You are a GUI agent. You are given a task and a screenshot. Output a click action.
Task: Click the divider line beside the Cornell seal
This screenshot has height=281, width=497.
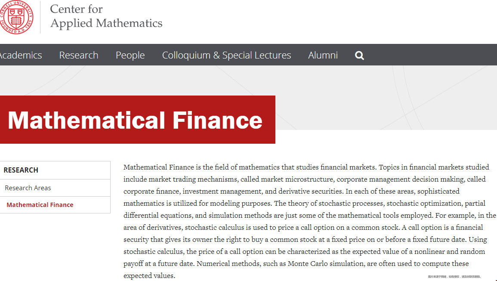pos(40,17)
